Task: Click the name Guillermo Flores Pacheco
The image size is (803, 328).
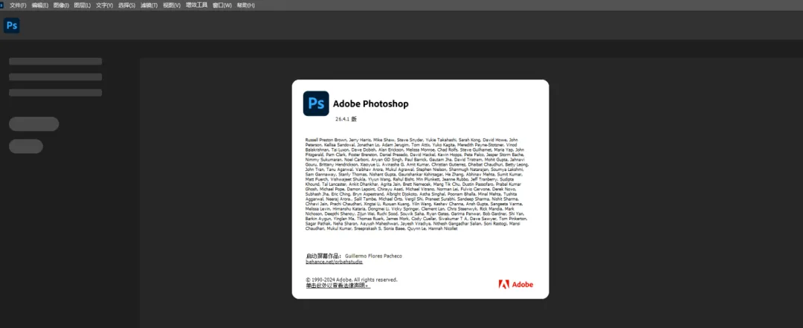Action: pyautogui.click(x=373, y=256)
